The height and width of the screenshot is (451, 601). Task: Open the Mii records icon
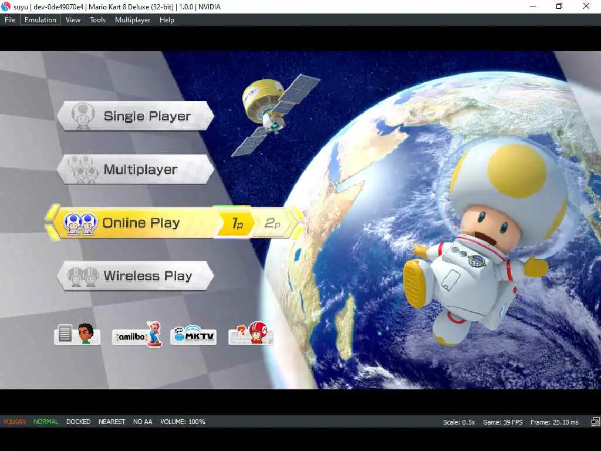click(x=77, y=334)
